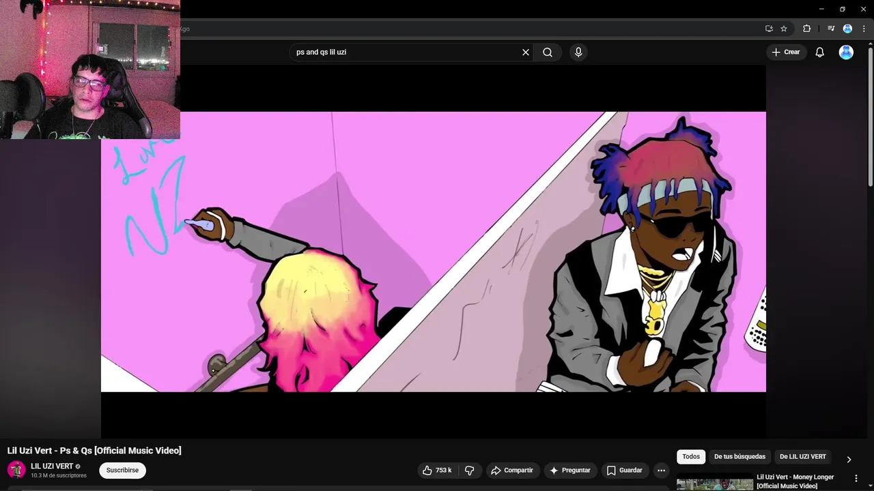Image resolution: width=874 pixels, height=491 pixels.
Task: Click the Preguntar button
Action: 570,470
